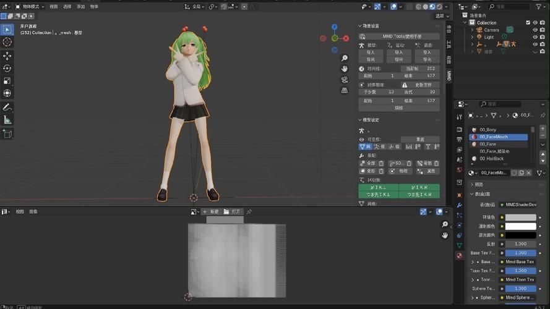
Task: Click the New image button
Action: (211, 212)
